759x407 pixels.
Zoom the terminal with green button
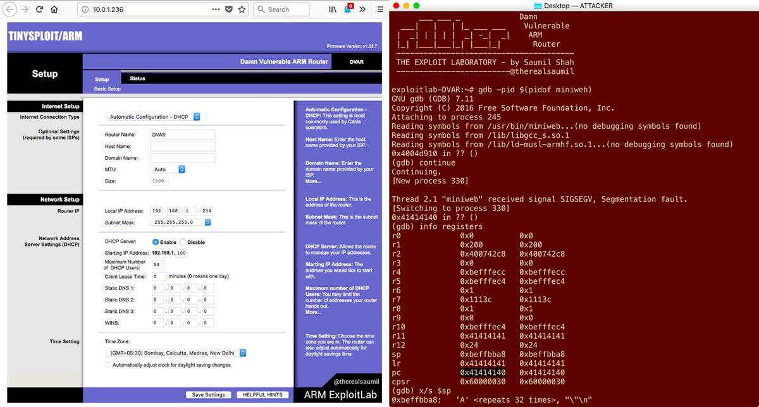click(417, 6)
